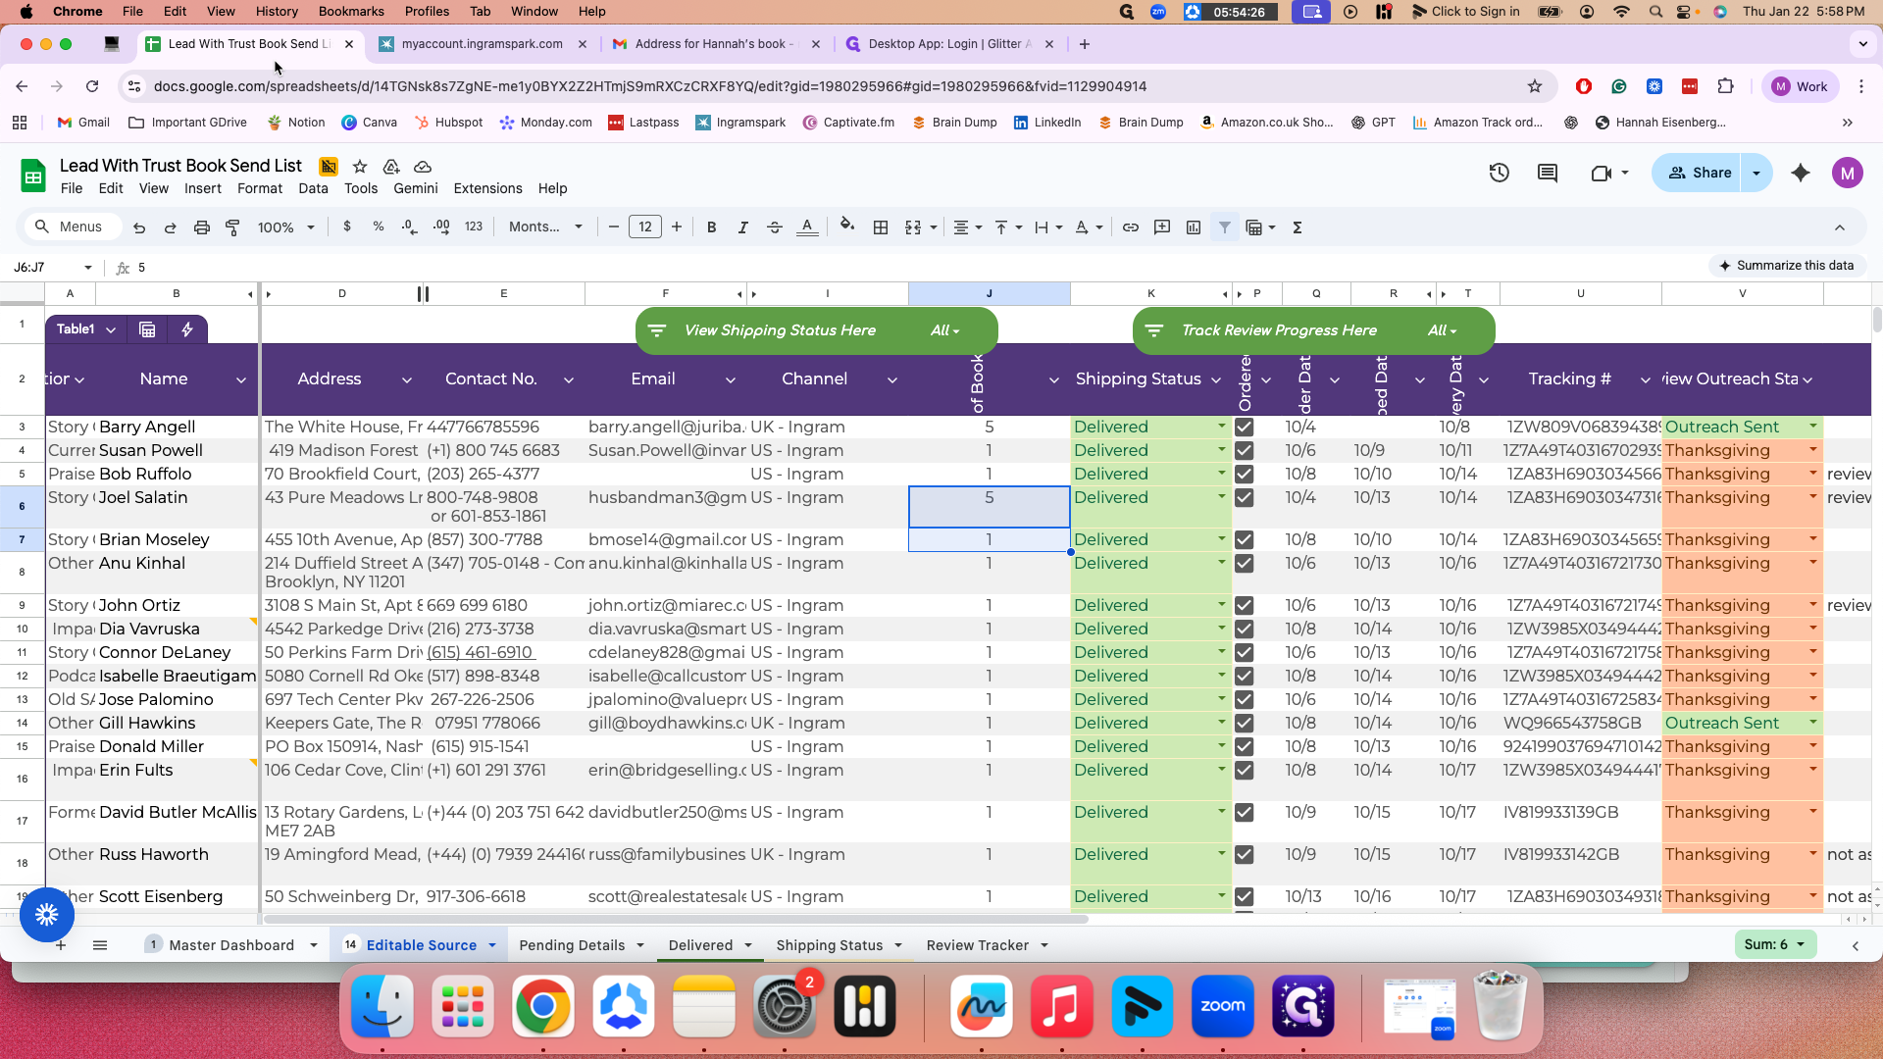Open the Extensions menu
The height and width of the screenshot is (1059, 1883).
(x=487, y=188)
